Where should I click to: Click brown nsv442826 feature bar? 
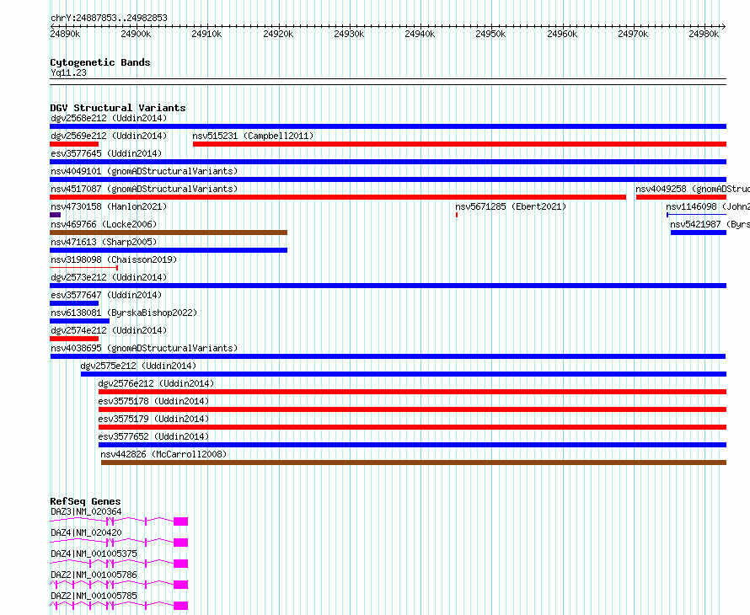click(414, 463)
